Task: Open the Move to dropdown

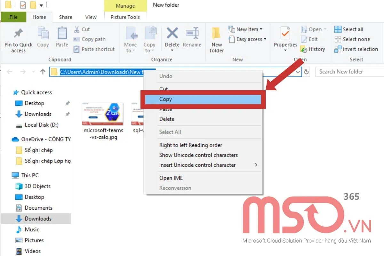Action: 130,39
